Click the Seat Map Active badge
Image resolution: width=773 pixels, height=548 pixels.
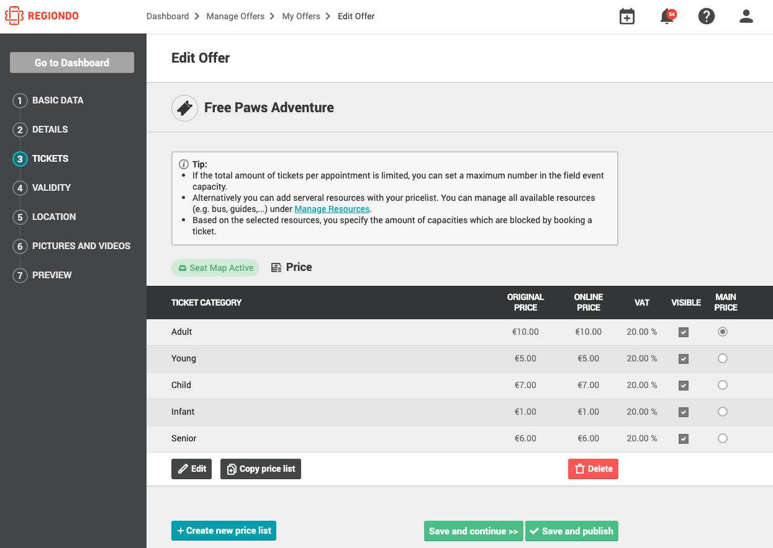215,268
